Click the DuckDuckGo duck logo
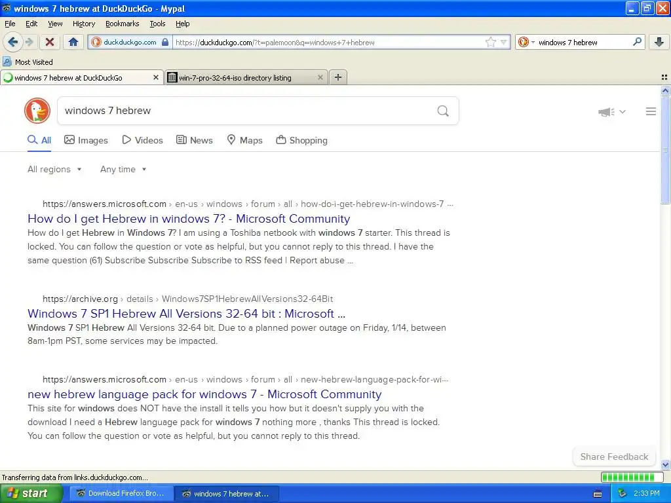The height and width of the screenshot is (503, 671). click(37, 111)
